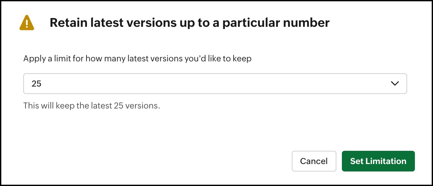This screenshot has width=433, height=186.
Task: Click the 'Limitation' text on the green button
Action: 386,161
